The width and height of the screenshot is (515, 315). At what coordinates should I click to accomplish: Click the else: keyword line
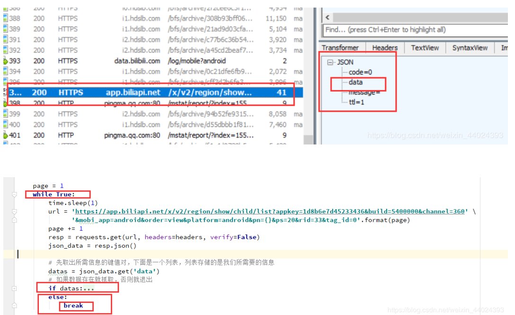[57, 297]
